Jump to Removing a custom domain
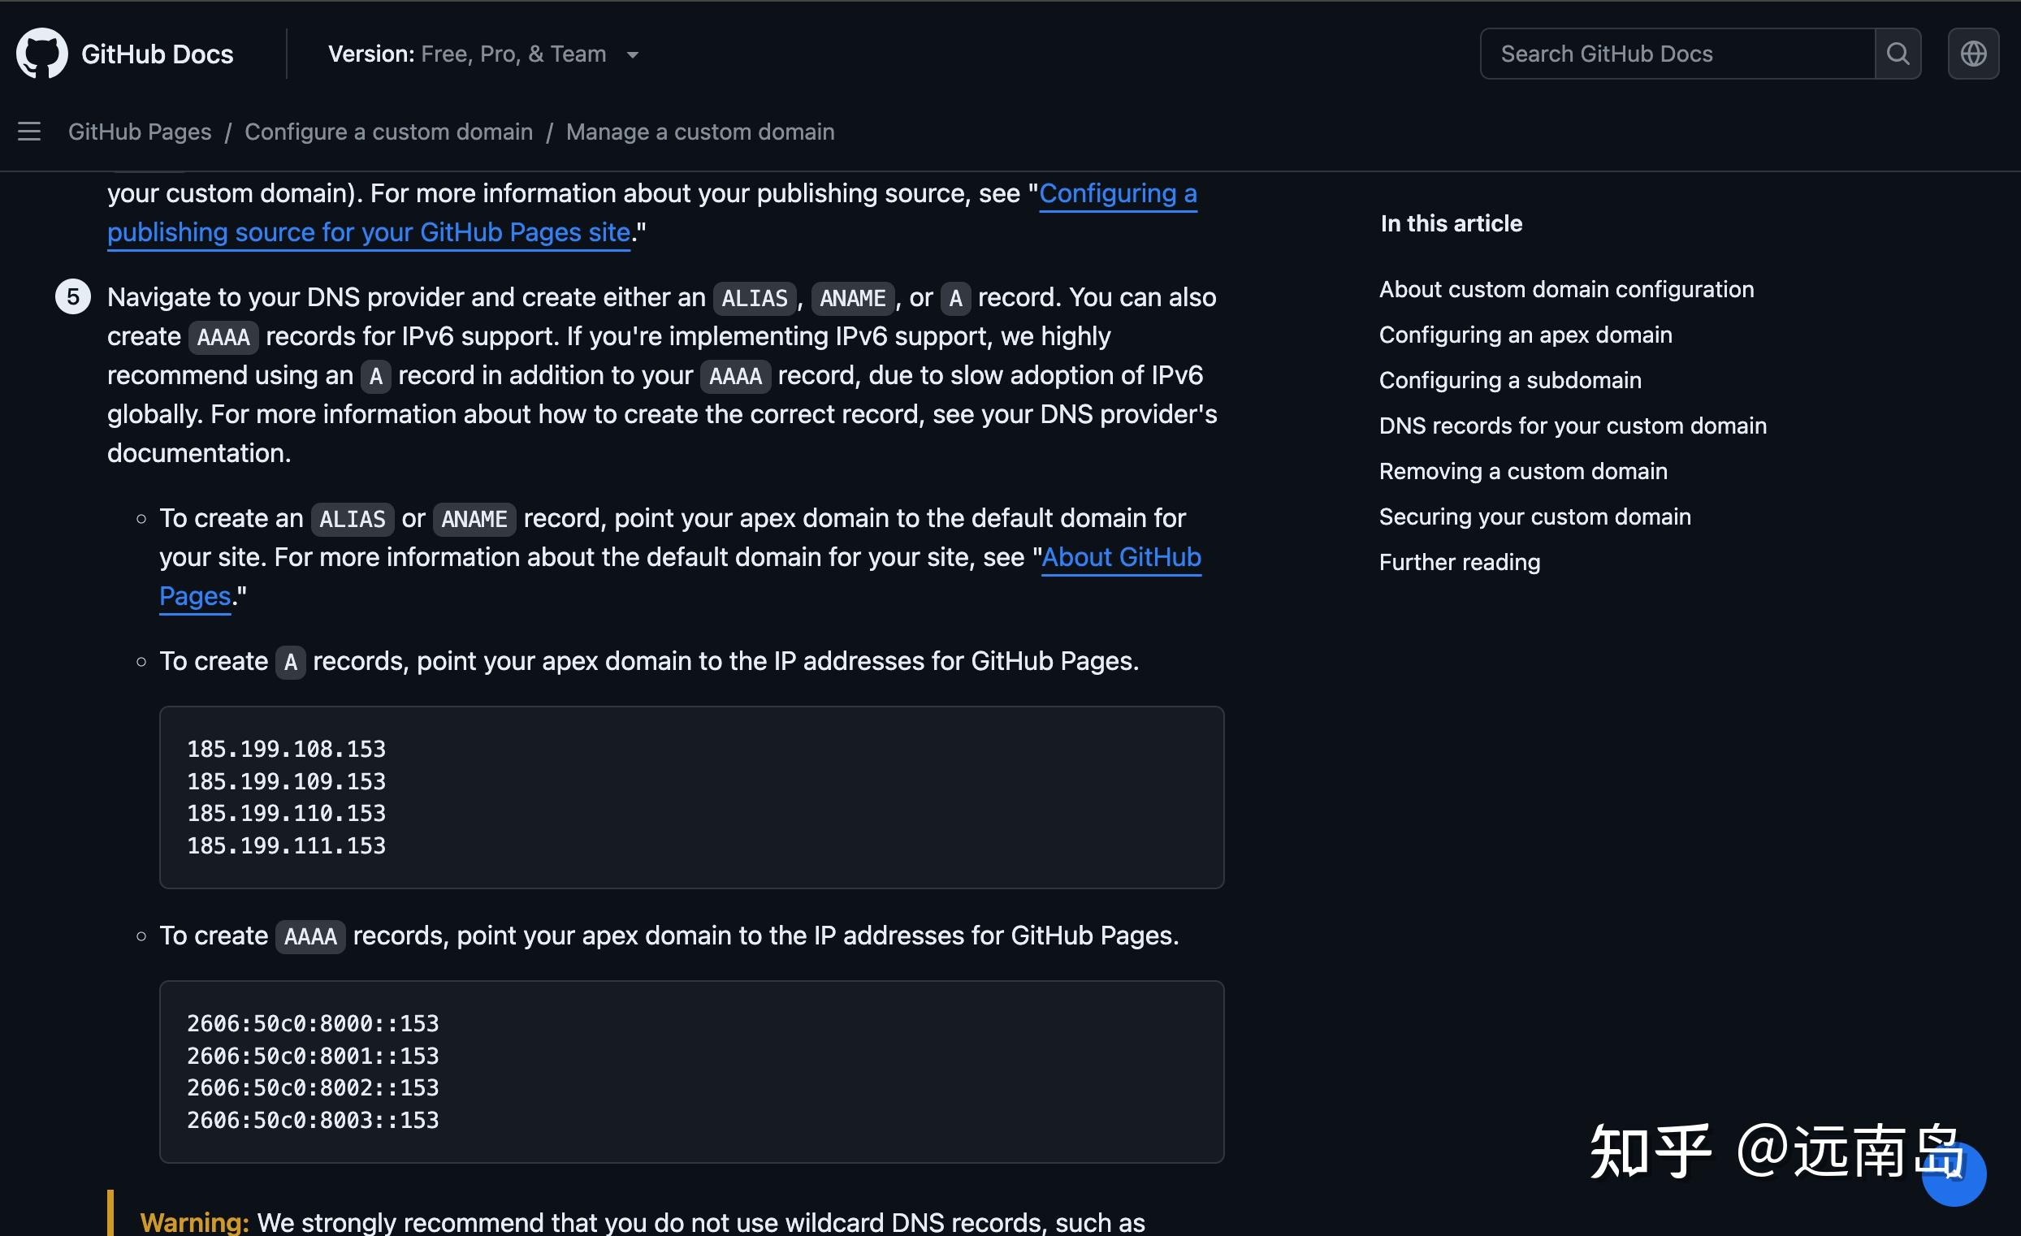2021x1236 pixels. tap(1523, 471)
